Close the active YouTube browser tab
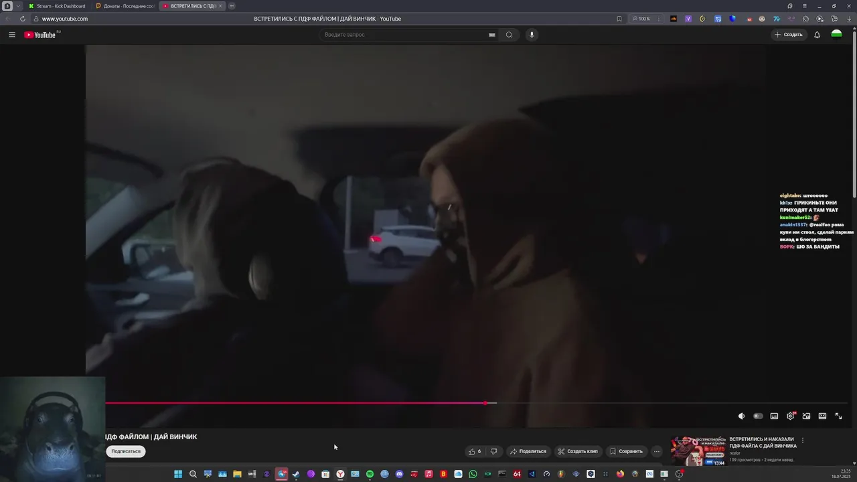The width and height of the screenshot is (857, 482). [x=220, y=6]
